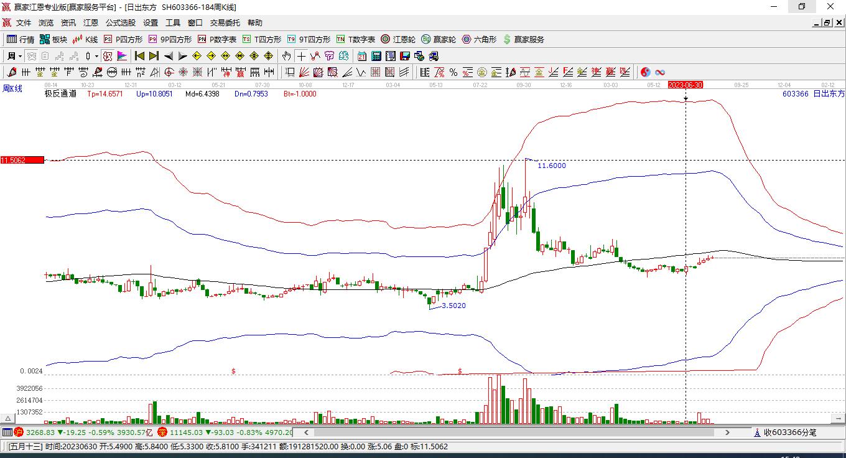Open the T四方形 tool
Screen dimensions: 846x458
[262, 39]
